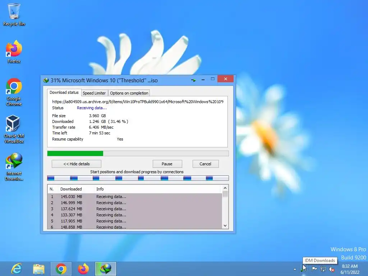Click the File size value 3.960 GB
Screen dimensions: 368x276
[97, 116]
